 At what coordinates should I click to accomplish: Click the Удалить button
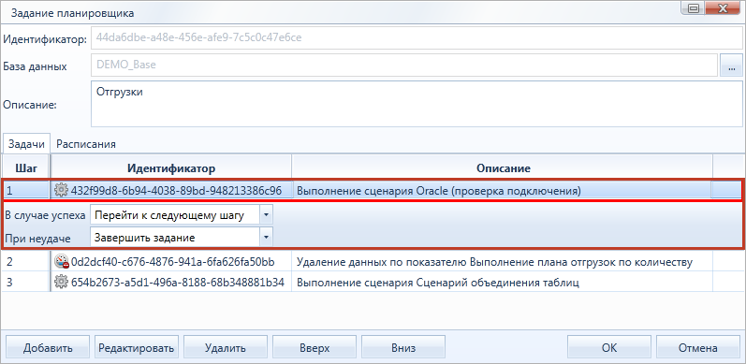click(x=226, y=348)
